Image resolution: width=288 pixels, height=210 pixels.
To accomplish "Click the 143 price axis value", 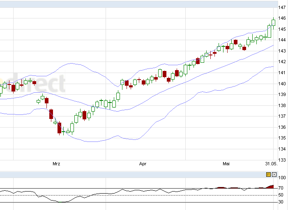I will (x=282, y=51).
